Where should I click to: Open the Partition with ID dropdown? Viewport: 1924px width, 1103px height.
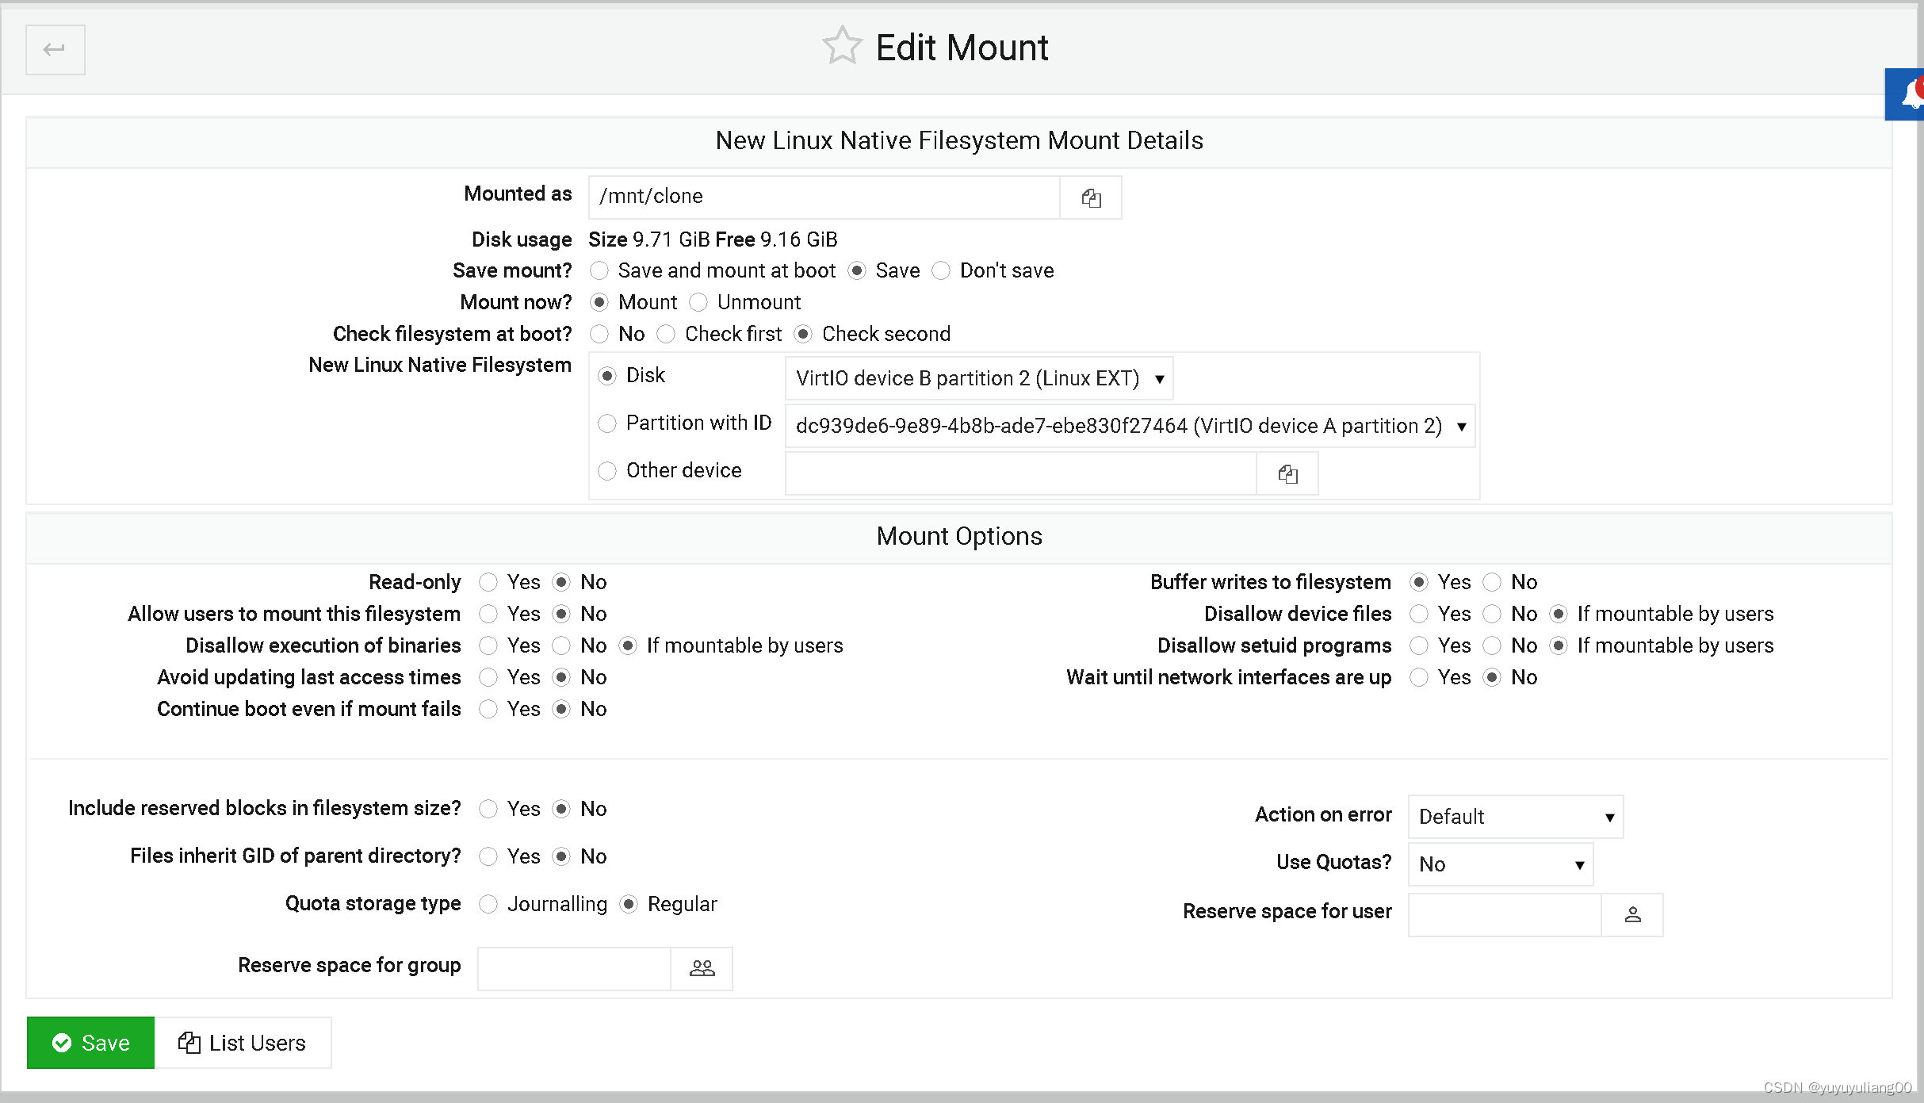pos(1129,426)
